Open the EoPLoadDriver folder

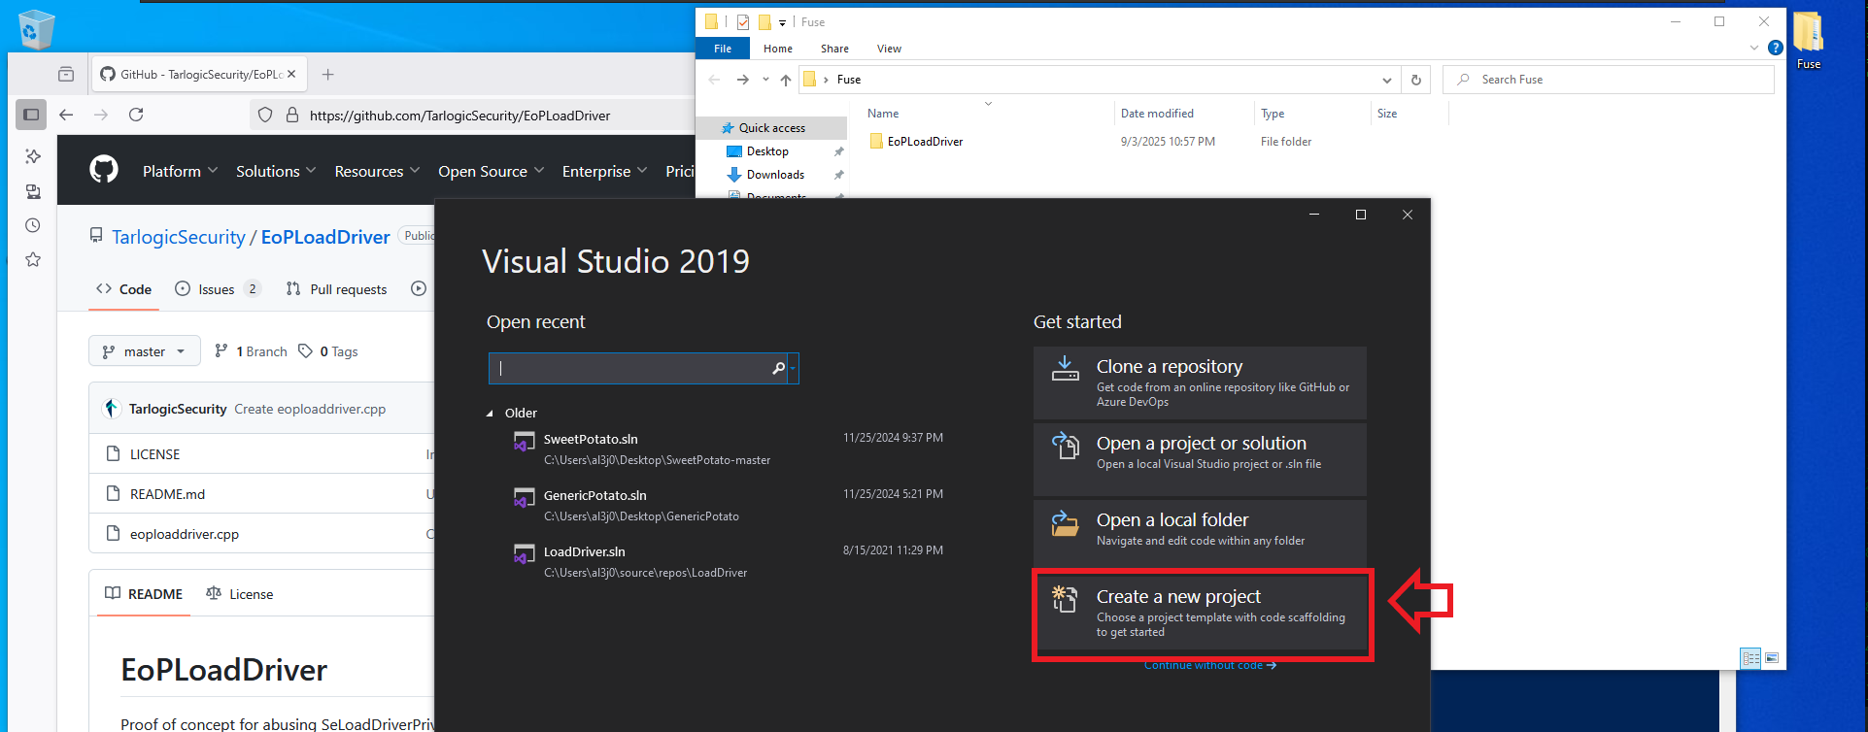click(x=924, y=142)
